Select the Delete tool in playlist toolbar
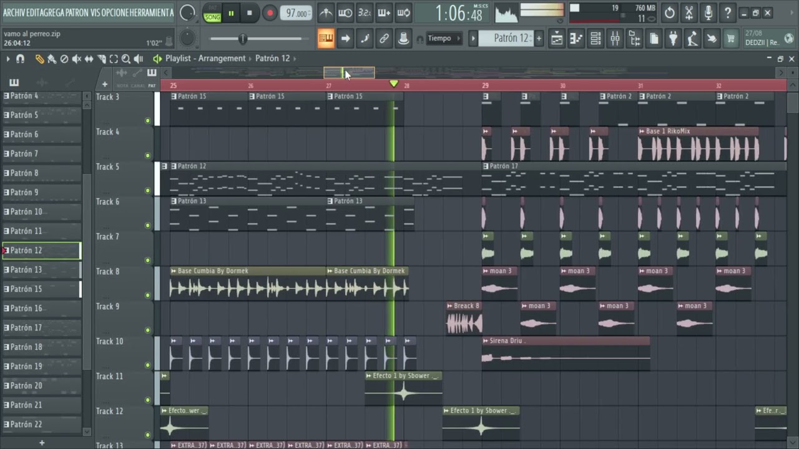The width and height of the screenshot is (799, 449). (x=64, y=59)
